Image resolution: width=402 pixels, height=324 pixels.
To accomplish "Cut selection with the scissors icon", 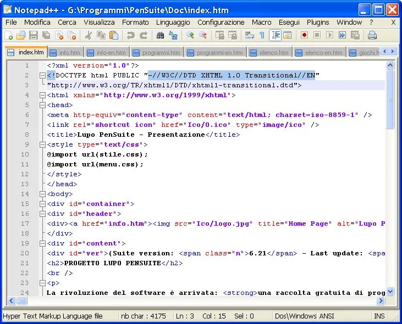I will [x=88, y=35].
